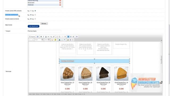Open the Size dropdown
This screenshot has width=170, height=96.
coord(47,40)
